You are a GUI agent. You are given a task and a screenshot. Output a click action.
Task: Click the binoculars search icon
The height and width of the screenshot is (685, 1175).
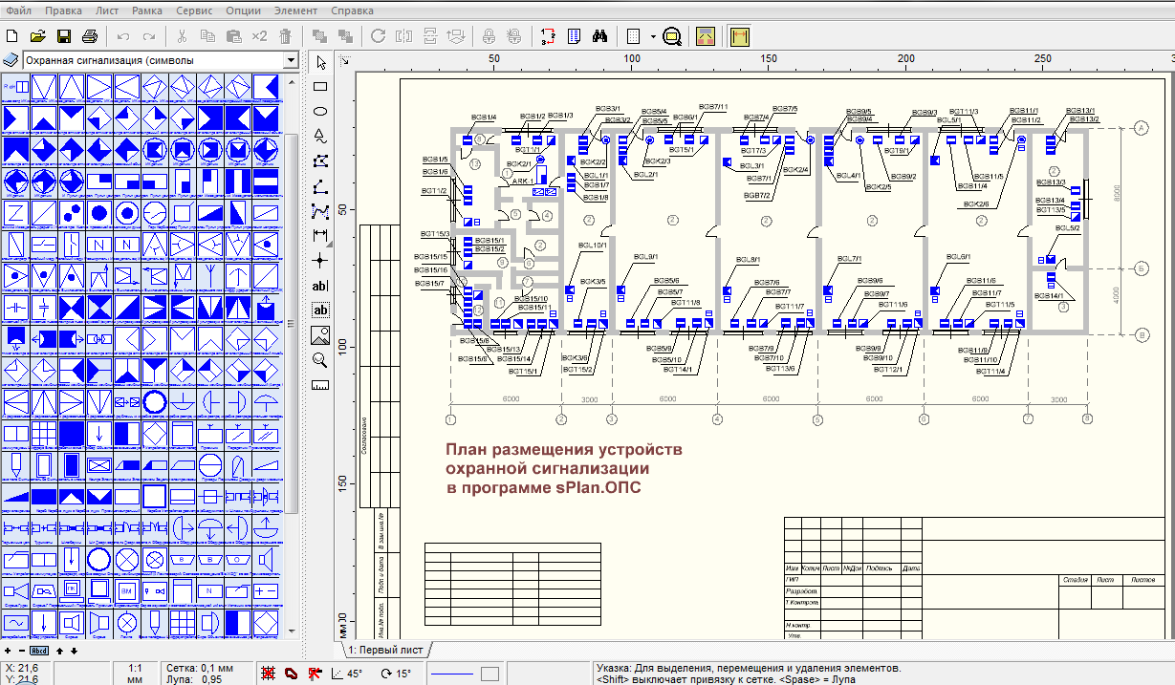click(x=601, y=36)
